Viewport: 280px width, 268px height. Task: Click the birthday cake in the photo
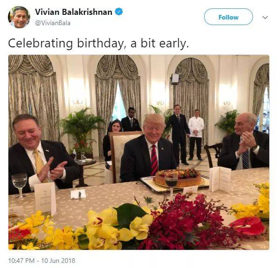[x=179, y=177]
